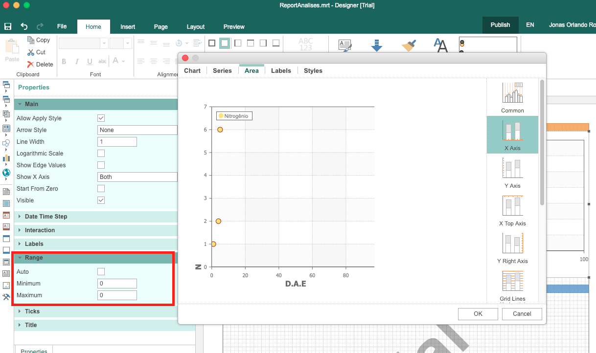596x353 pixels.
Task: Select the no-borders icon (highlighted)
Action: click(x=225, y=43)
